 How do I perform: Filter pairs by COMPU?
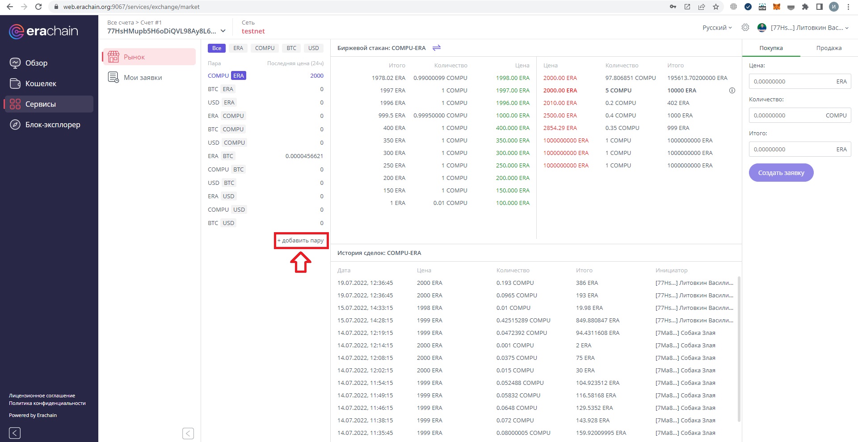265,48
